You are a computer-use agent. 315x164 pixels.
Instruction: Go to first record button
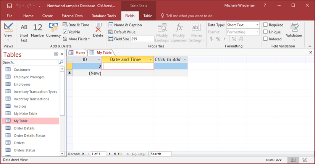(x=83, y=154)
